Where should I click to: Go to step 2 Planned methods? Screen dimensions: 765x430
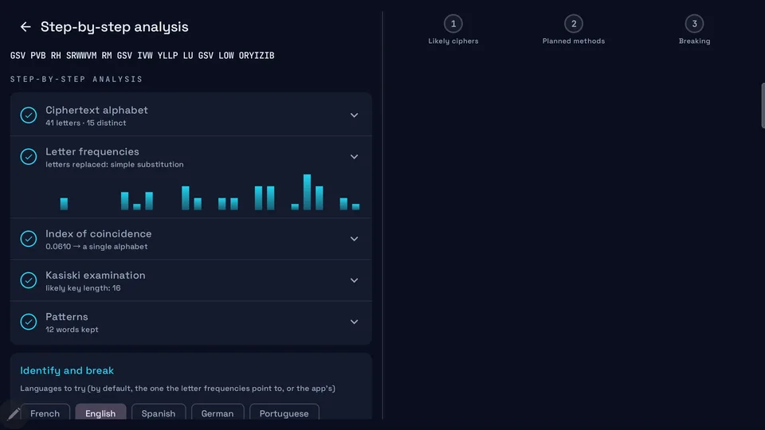[x=574, y=29]
